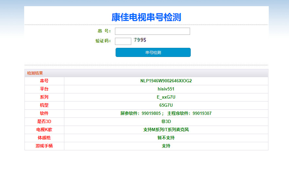Click the 平台 row label

tap(44, 89)
